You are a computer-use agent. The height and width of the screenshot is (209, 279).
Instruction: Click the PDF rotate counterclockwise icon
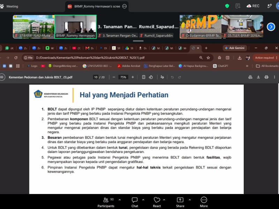[151, 77]
